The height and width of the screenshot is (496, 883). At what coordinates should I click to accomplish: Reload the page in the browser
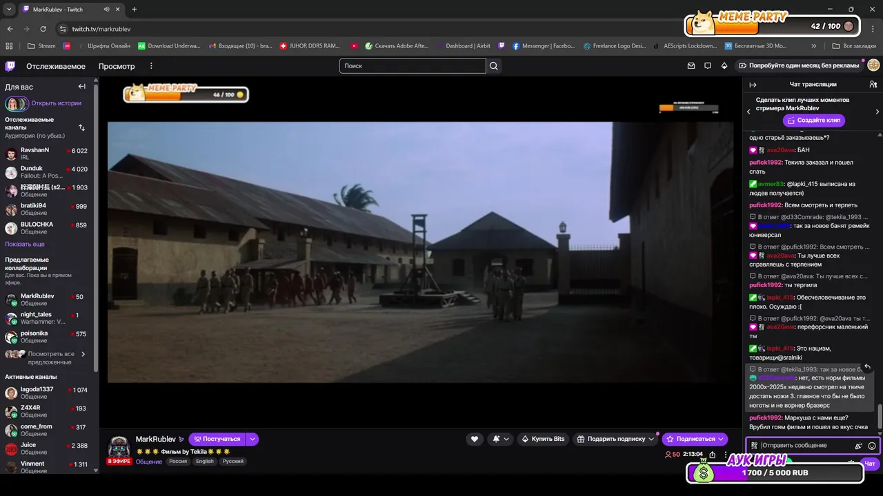43,29
